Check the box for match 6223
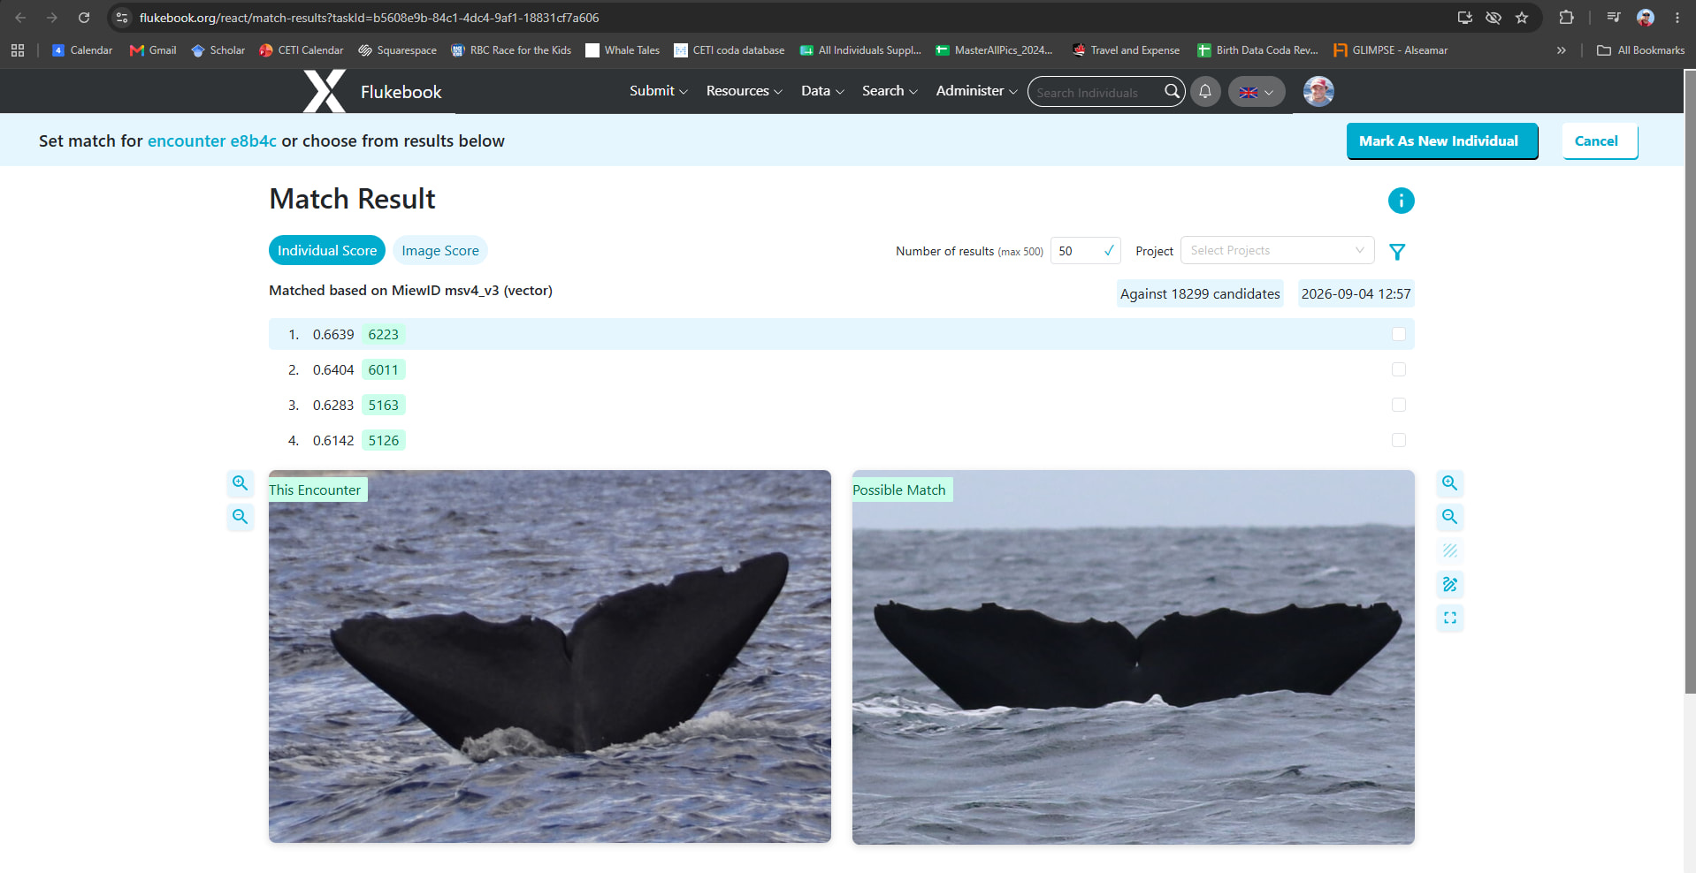The width and height of the screenshot is (1696, 873). tap(1399, 334)
